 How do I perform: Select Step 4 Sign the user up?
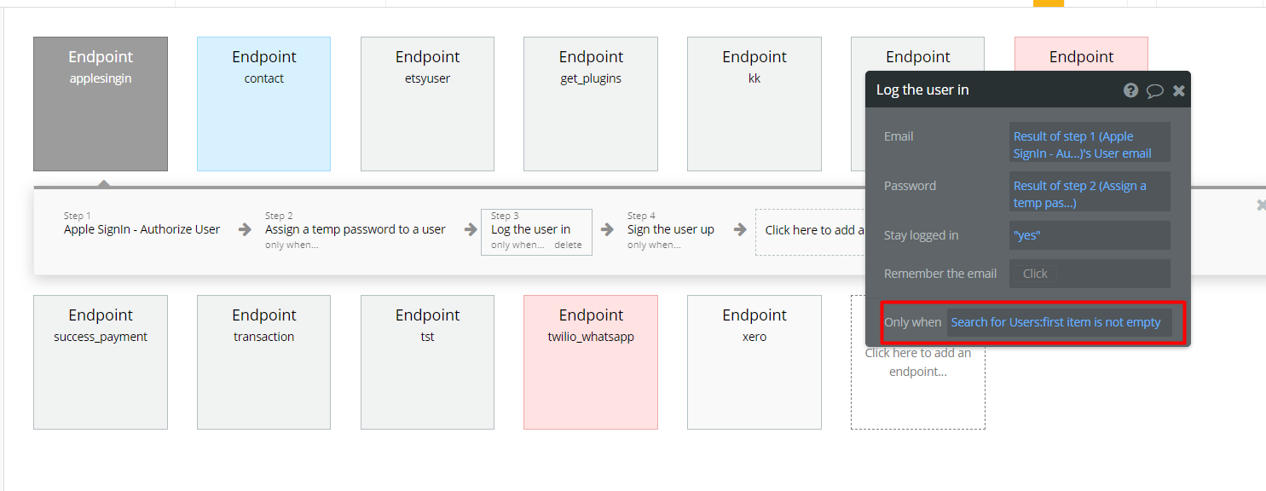pos(670,231)
